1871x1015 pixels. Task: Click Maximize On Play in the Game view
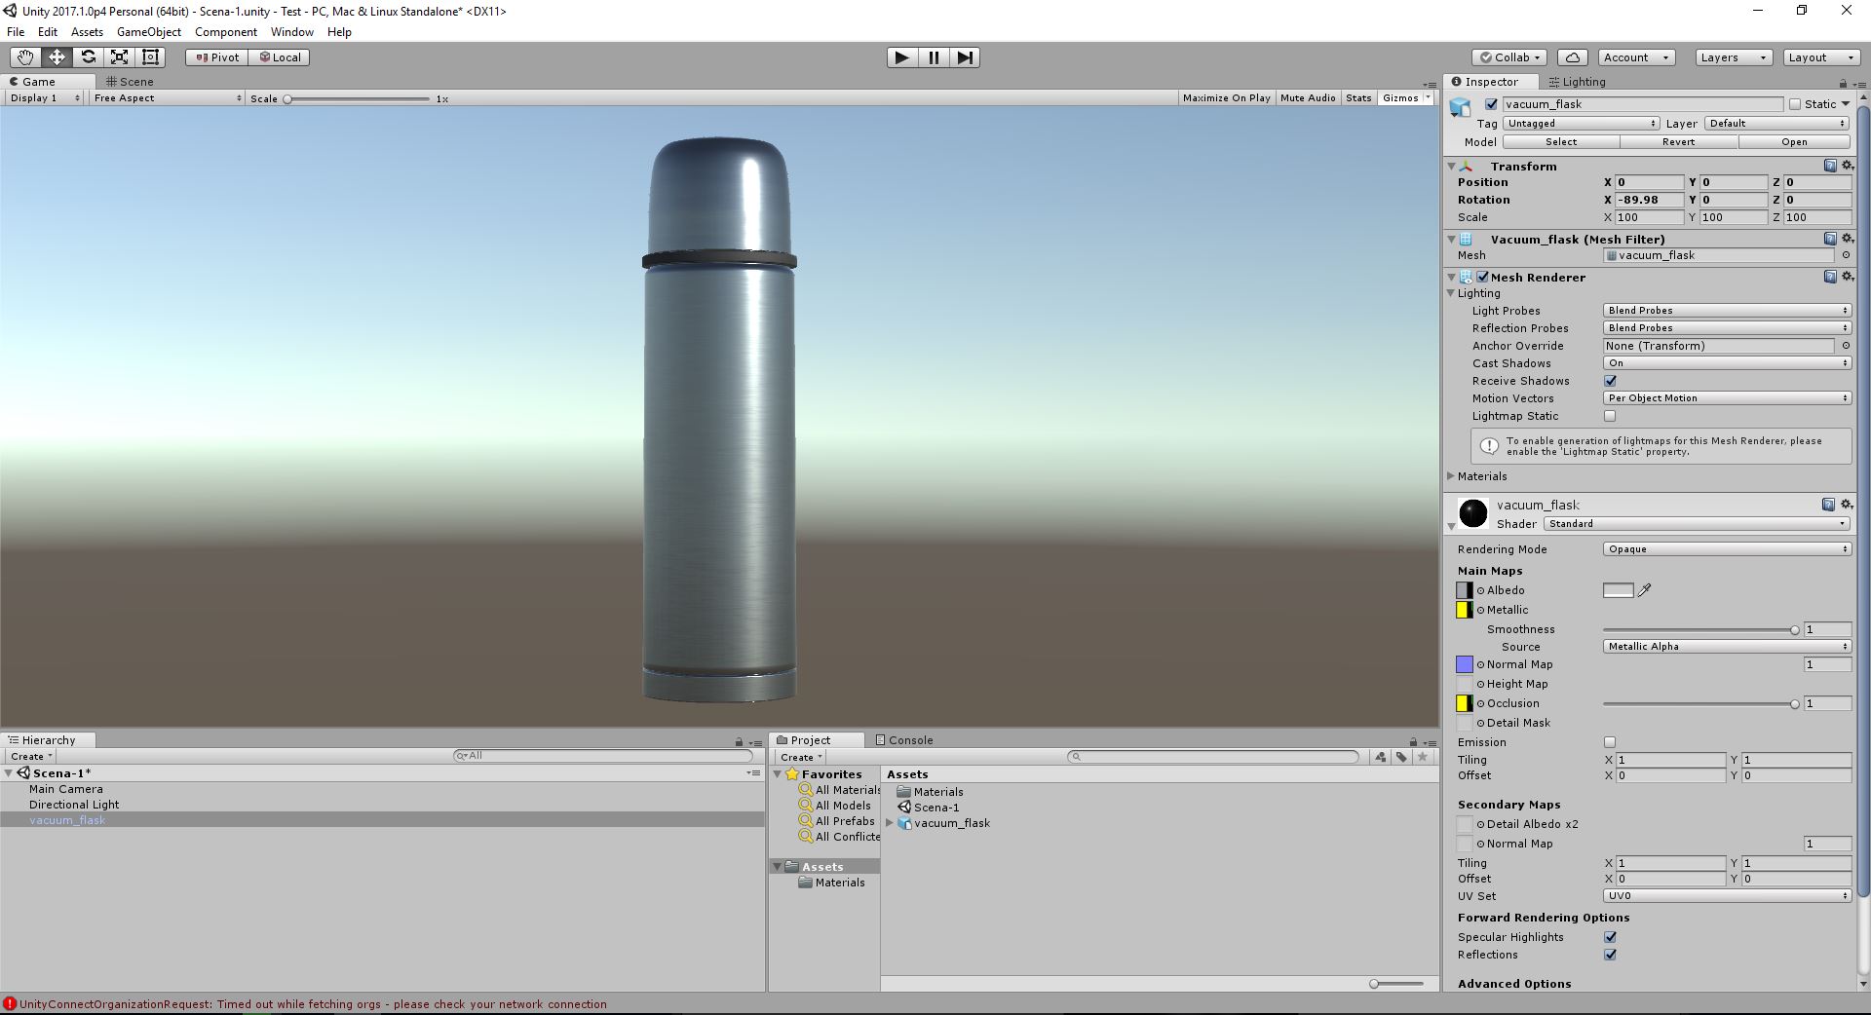pos(1226,97)
